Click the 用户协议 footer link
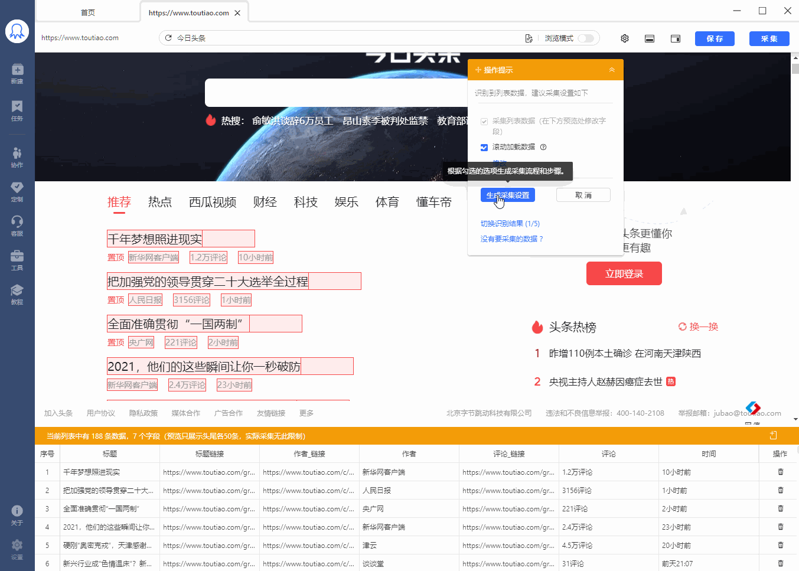The image size is (799, 571). tap(101, 413)
